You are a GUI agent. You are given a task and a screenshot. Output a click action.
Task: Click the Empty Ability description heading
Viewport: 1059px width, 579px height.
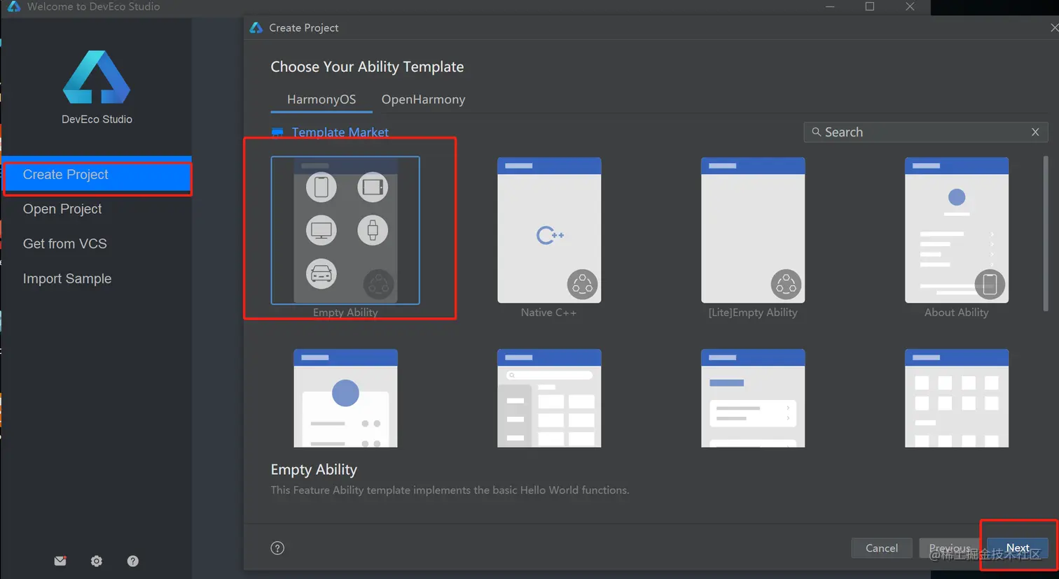pyautogui.click(x=314, y=470)
